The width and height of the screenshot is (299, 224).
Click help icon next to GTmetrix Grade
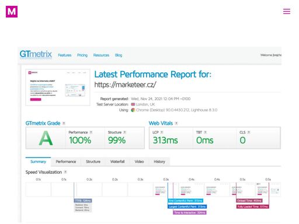coord(64,123)
